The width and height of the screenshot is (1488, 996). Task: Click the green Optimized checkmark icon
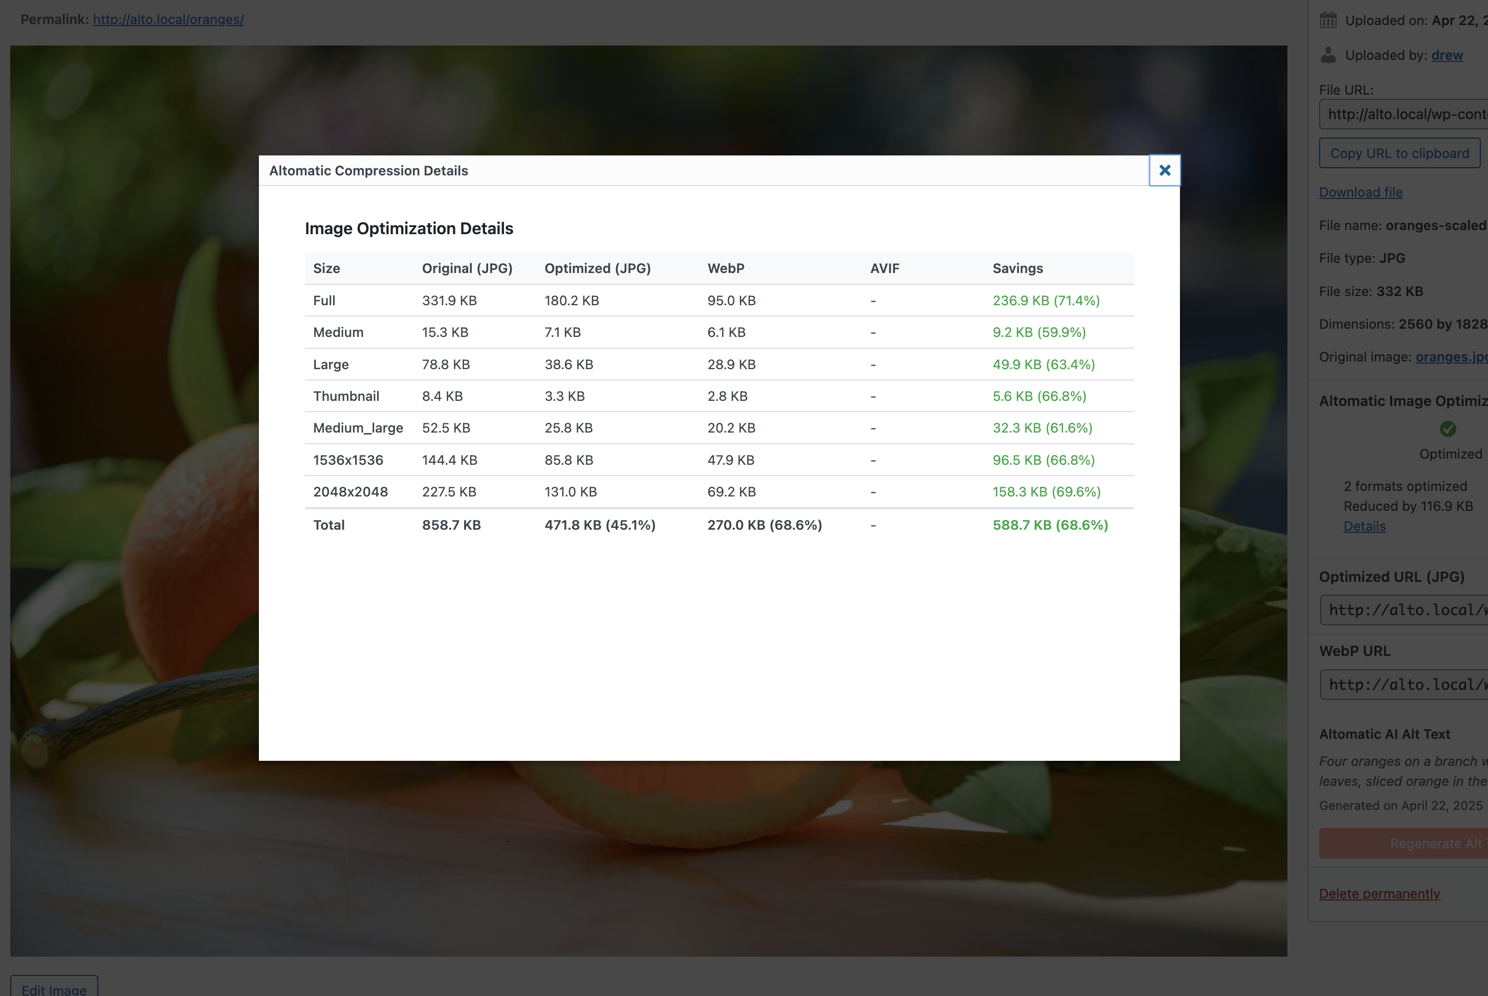(1447, 429)
